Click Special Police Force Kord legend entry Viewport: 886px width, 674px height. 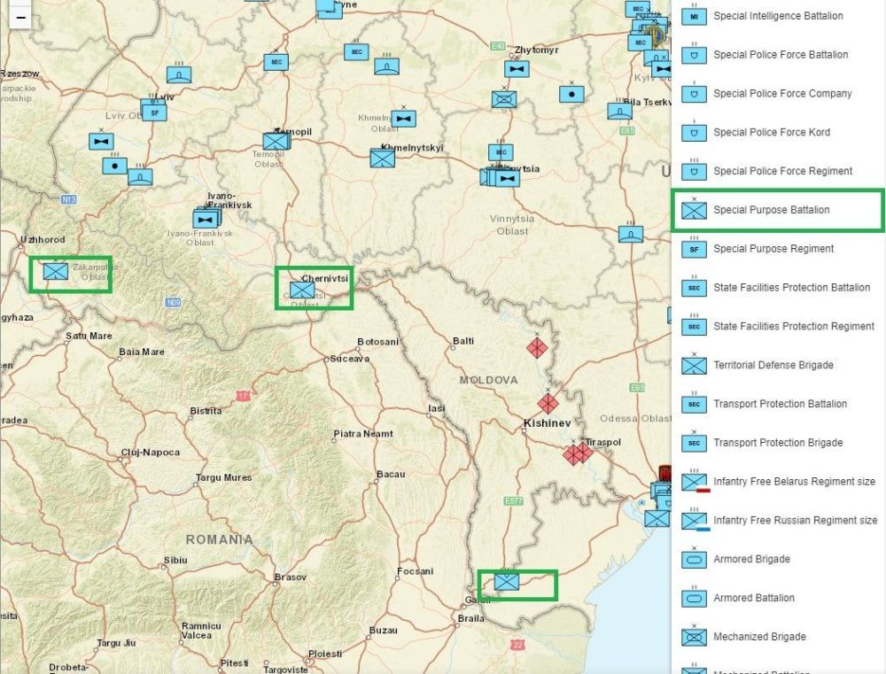(x=771, y=132)
